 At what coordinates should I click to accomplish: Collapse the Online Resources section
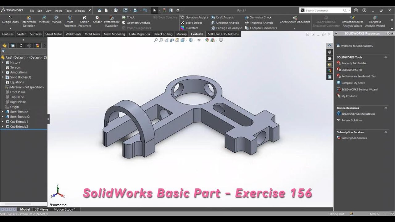385,108
